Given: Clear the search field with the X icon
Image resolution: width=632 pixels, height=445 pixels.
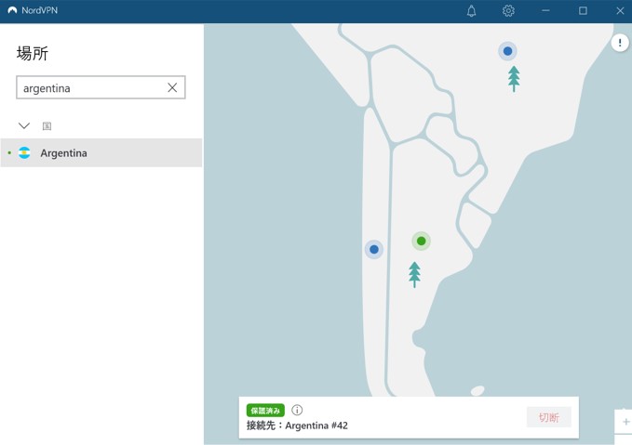Looking at the screenshot, I should click(172, 87).
